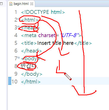Image resolution: width=109 pixels, height=110 pixels.
Task: Collapse the head fold toggle on line 3
Action: point(18,27)
